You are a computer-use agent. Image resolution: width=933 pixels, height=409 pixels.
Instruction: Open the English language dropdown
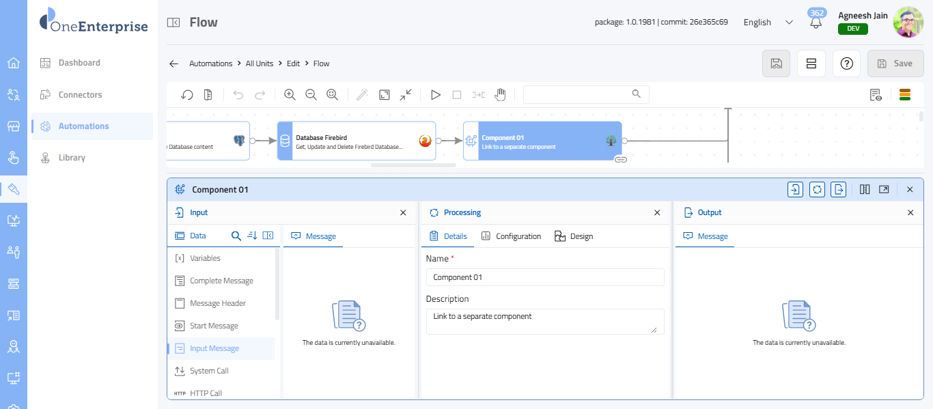tap(768, 23)
